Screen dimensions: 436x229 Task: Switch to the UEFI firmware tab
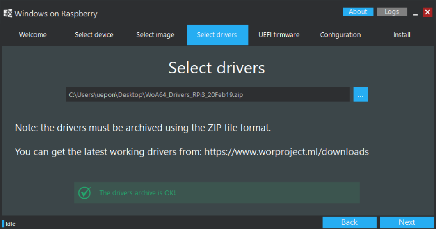(279, 35)
